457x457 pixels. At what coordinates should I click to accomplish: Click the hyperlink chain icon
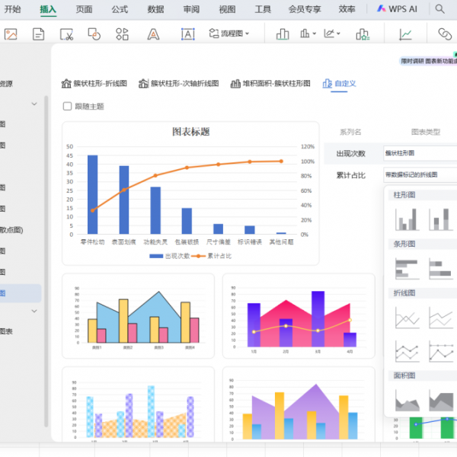point(445,34)
